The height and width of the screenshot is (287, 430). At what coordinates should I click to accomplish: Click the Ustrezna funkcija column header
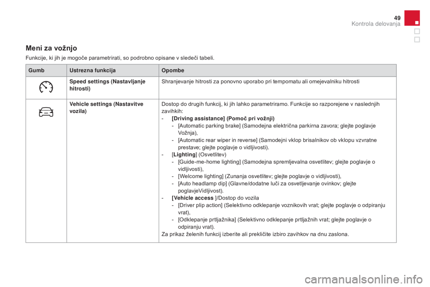pyautogui.click(x=93, y=71)
